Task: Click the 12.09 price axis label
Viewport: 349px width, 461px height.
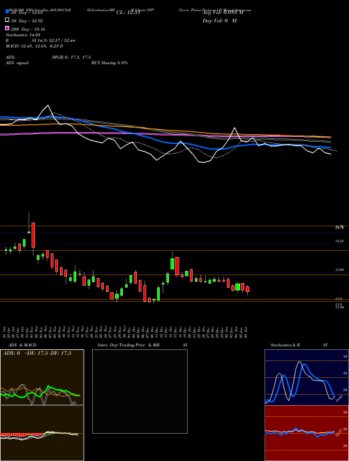Action: [x=340, y=270]
